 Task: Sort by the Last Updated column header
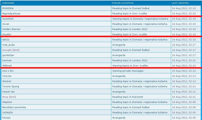[180, 3]
